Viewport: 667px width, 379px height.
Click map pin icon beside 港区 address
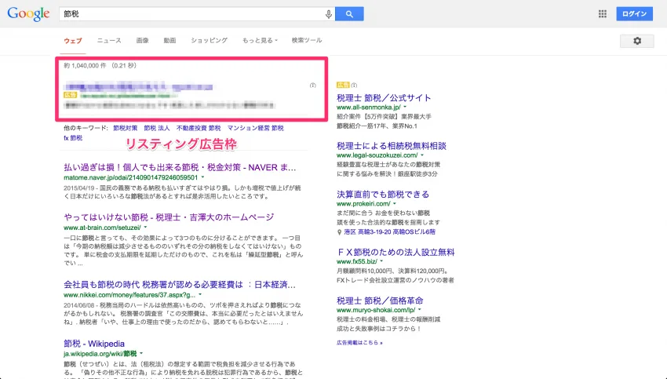[x=339, y=232]
